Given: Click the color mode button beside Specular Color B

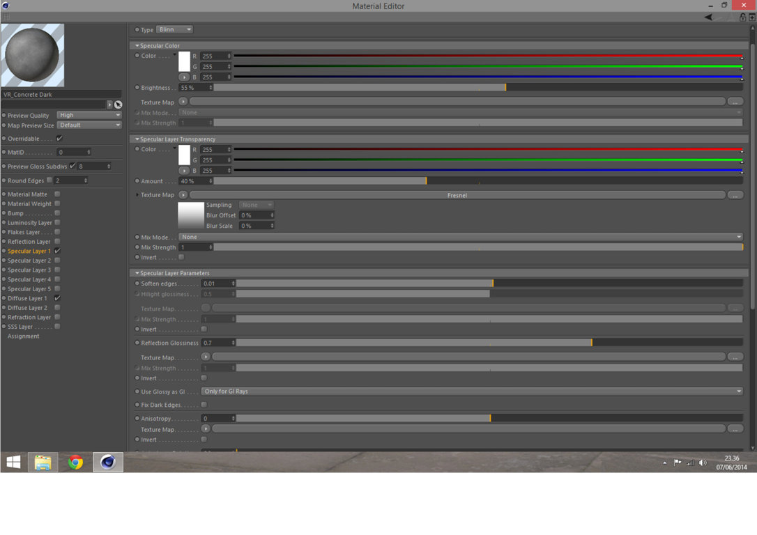Looking at the screenshot, I should 184,77.
